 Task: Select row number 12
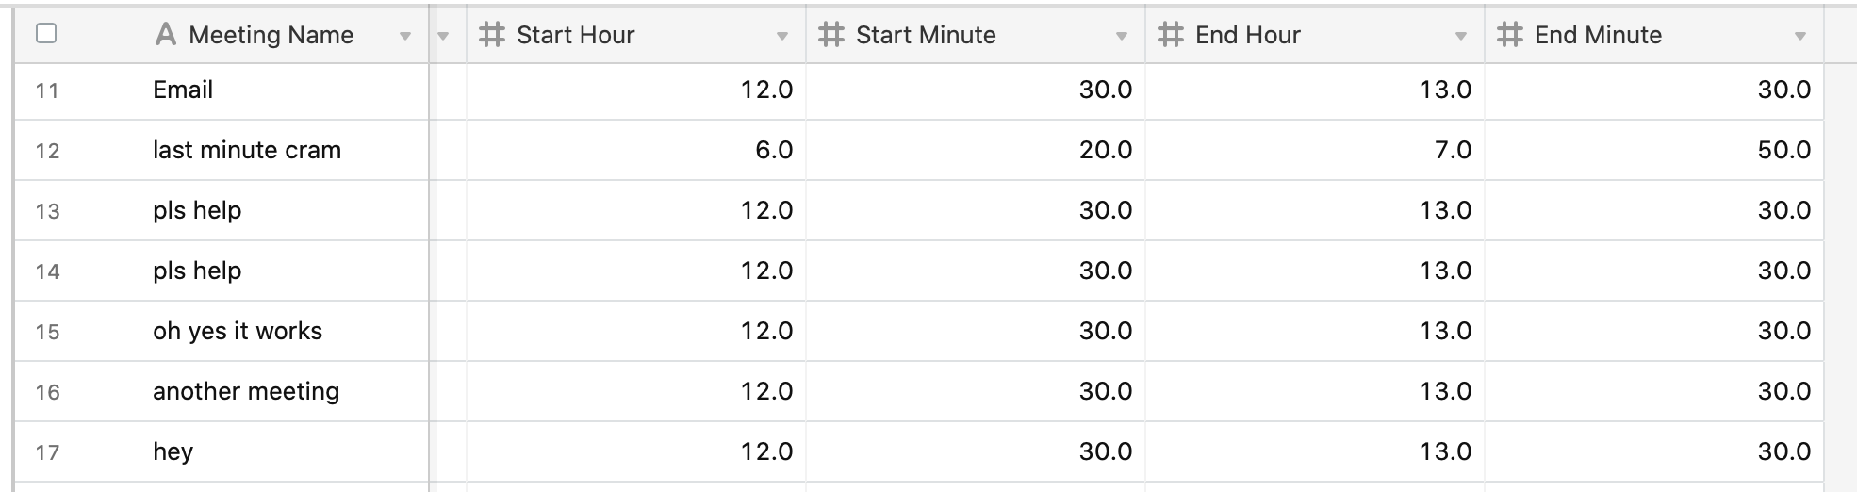pyautogui.click(x=47, y=151)
